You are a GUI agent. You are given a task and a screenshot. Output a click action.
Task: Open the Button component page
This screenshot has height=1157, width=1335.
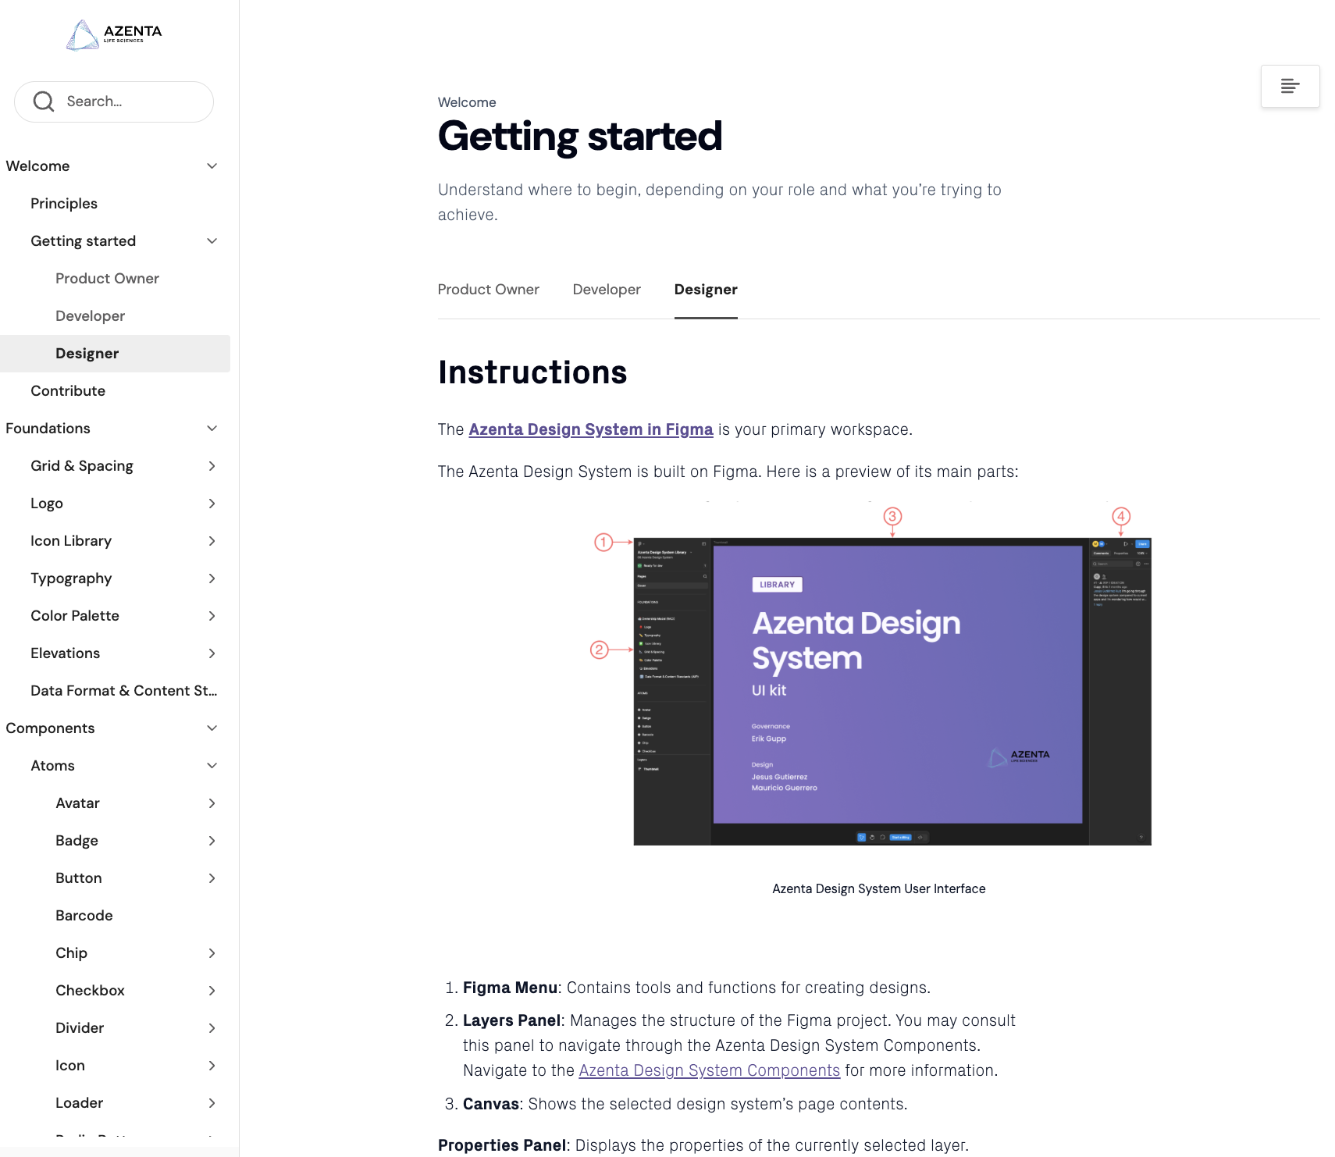point(79,878)
